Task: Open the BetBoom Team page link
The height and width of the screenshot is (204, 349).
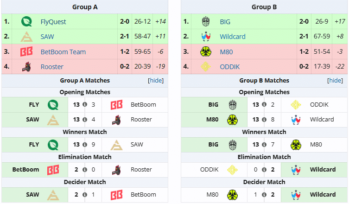Action: click(x=63, y=52)
